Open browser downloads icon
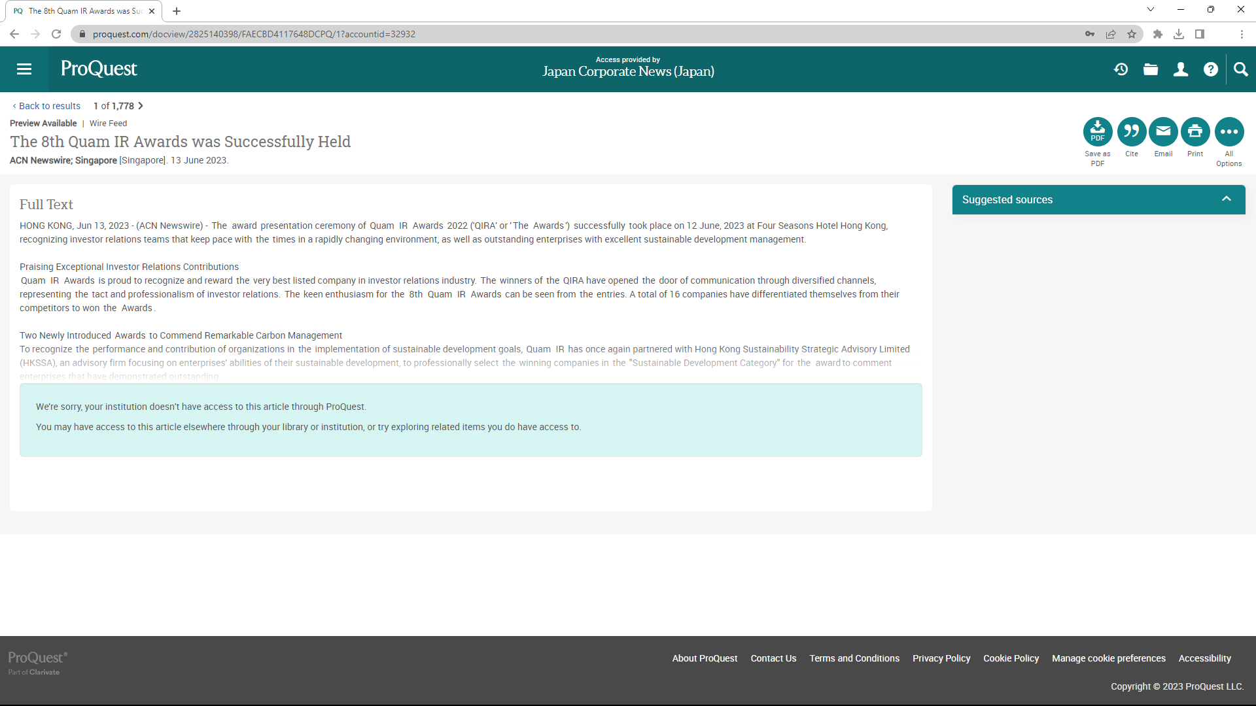The height and width of the screenshot is (706, 1256). point(1179,34)
